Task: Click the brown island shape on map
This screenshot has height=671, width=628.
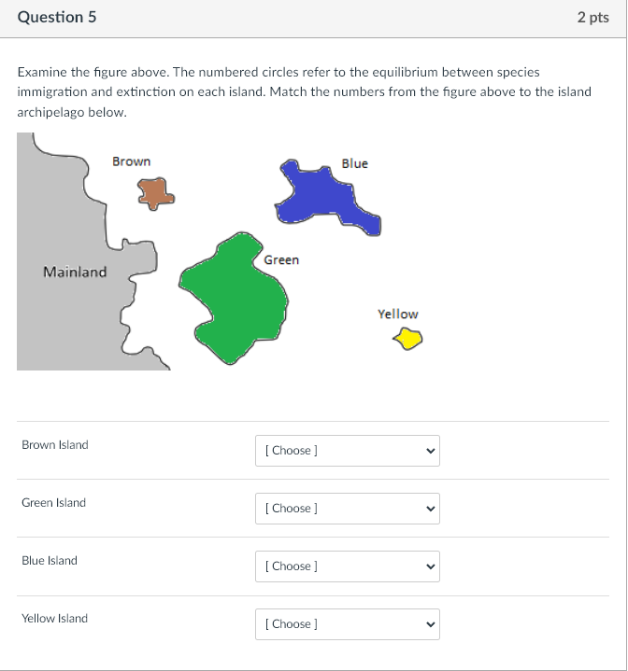Action: (x=155, y=194)
